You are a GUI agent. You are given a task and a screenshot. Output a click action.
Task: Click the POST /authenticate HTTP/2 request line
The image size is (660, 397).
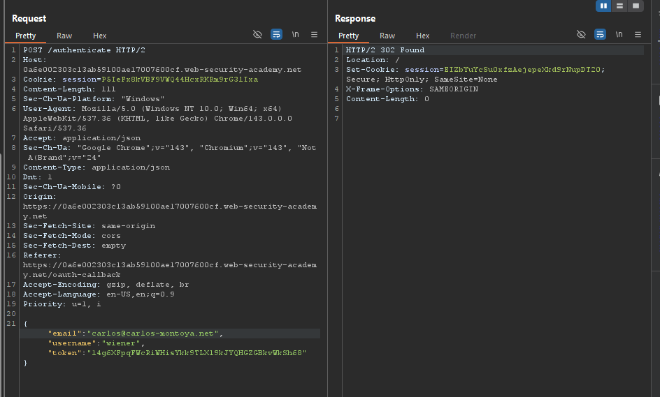click(84, 50)
